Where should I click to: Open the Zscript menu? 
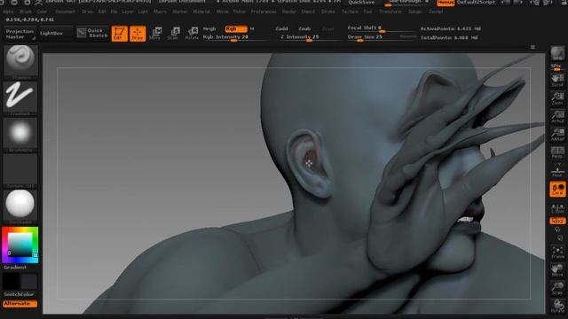pyautogui.click(x=436, y=12)
